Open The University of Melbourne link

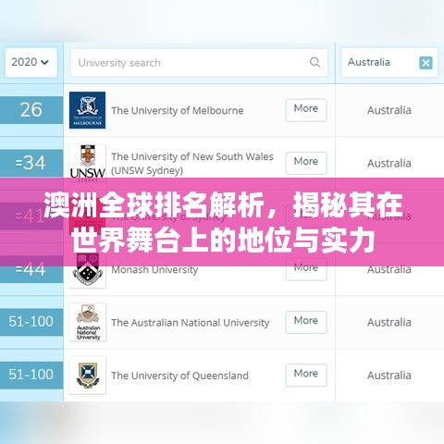178,110
